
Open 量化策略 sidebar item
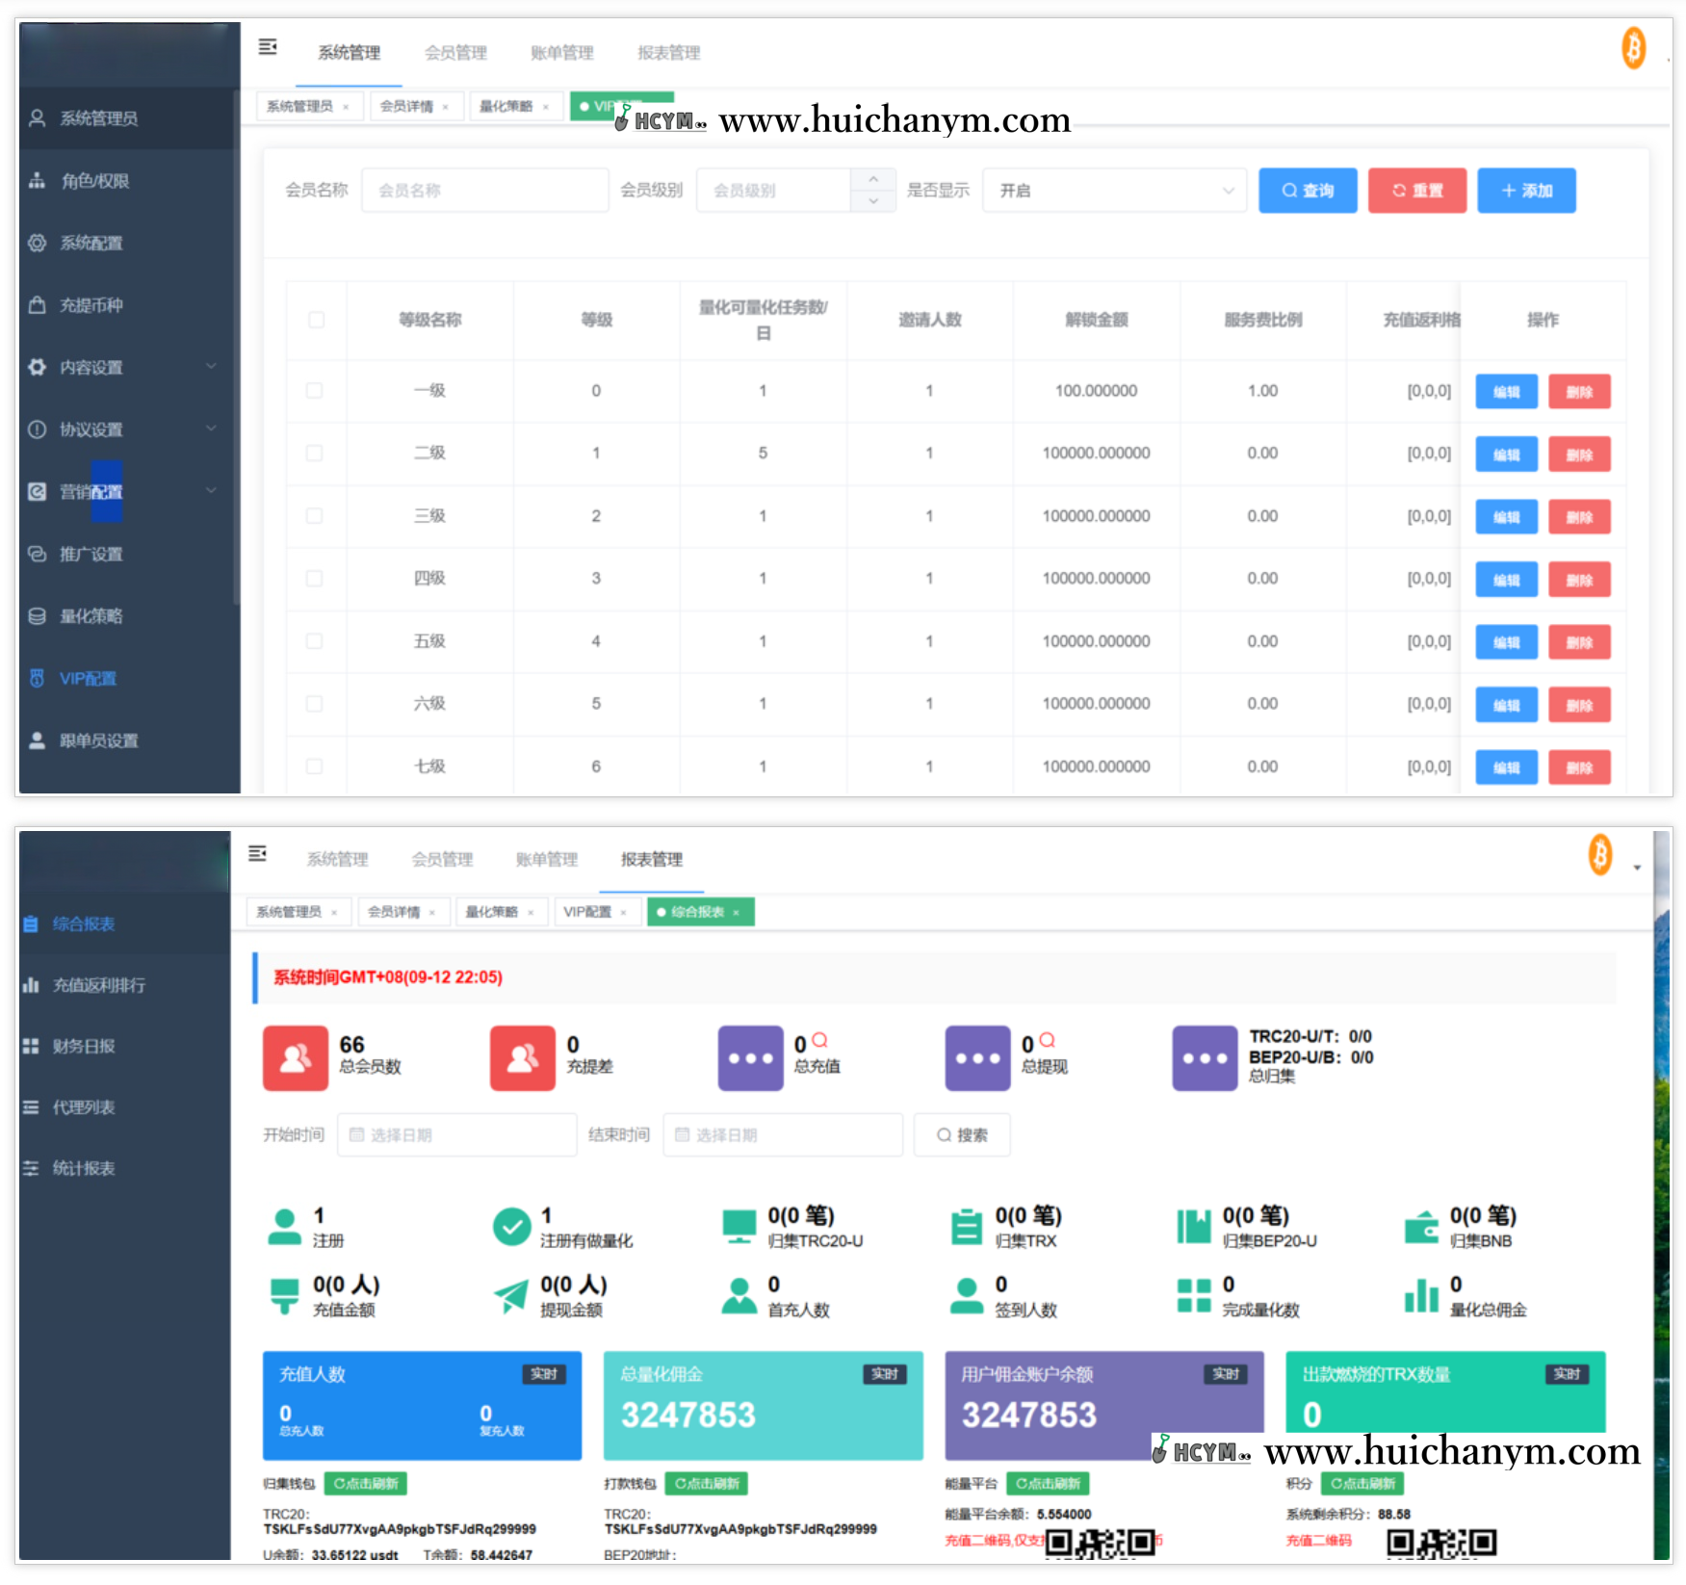pos(91,616)
